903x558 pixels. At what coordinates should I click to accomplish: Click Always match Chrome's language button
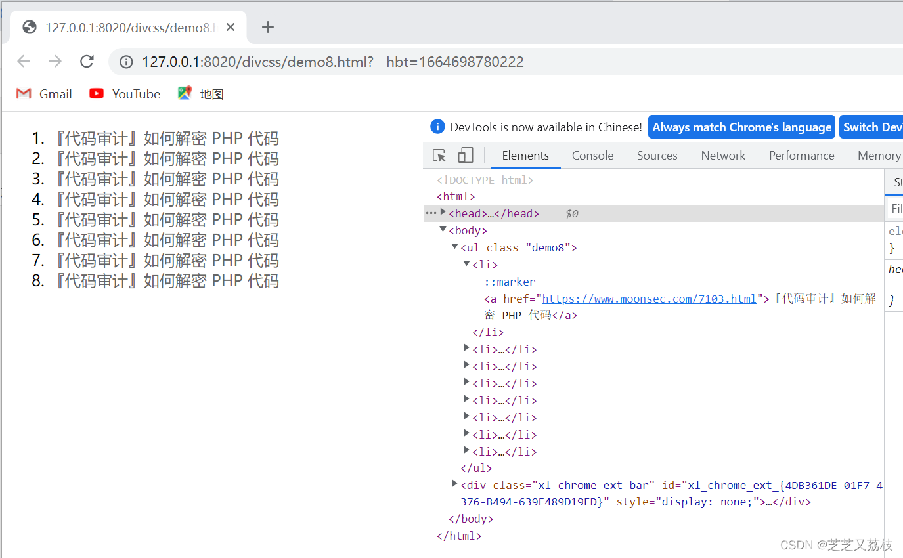[742, 127]
